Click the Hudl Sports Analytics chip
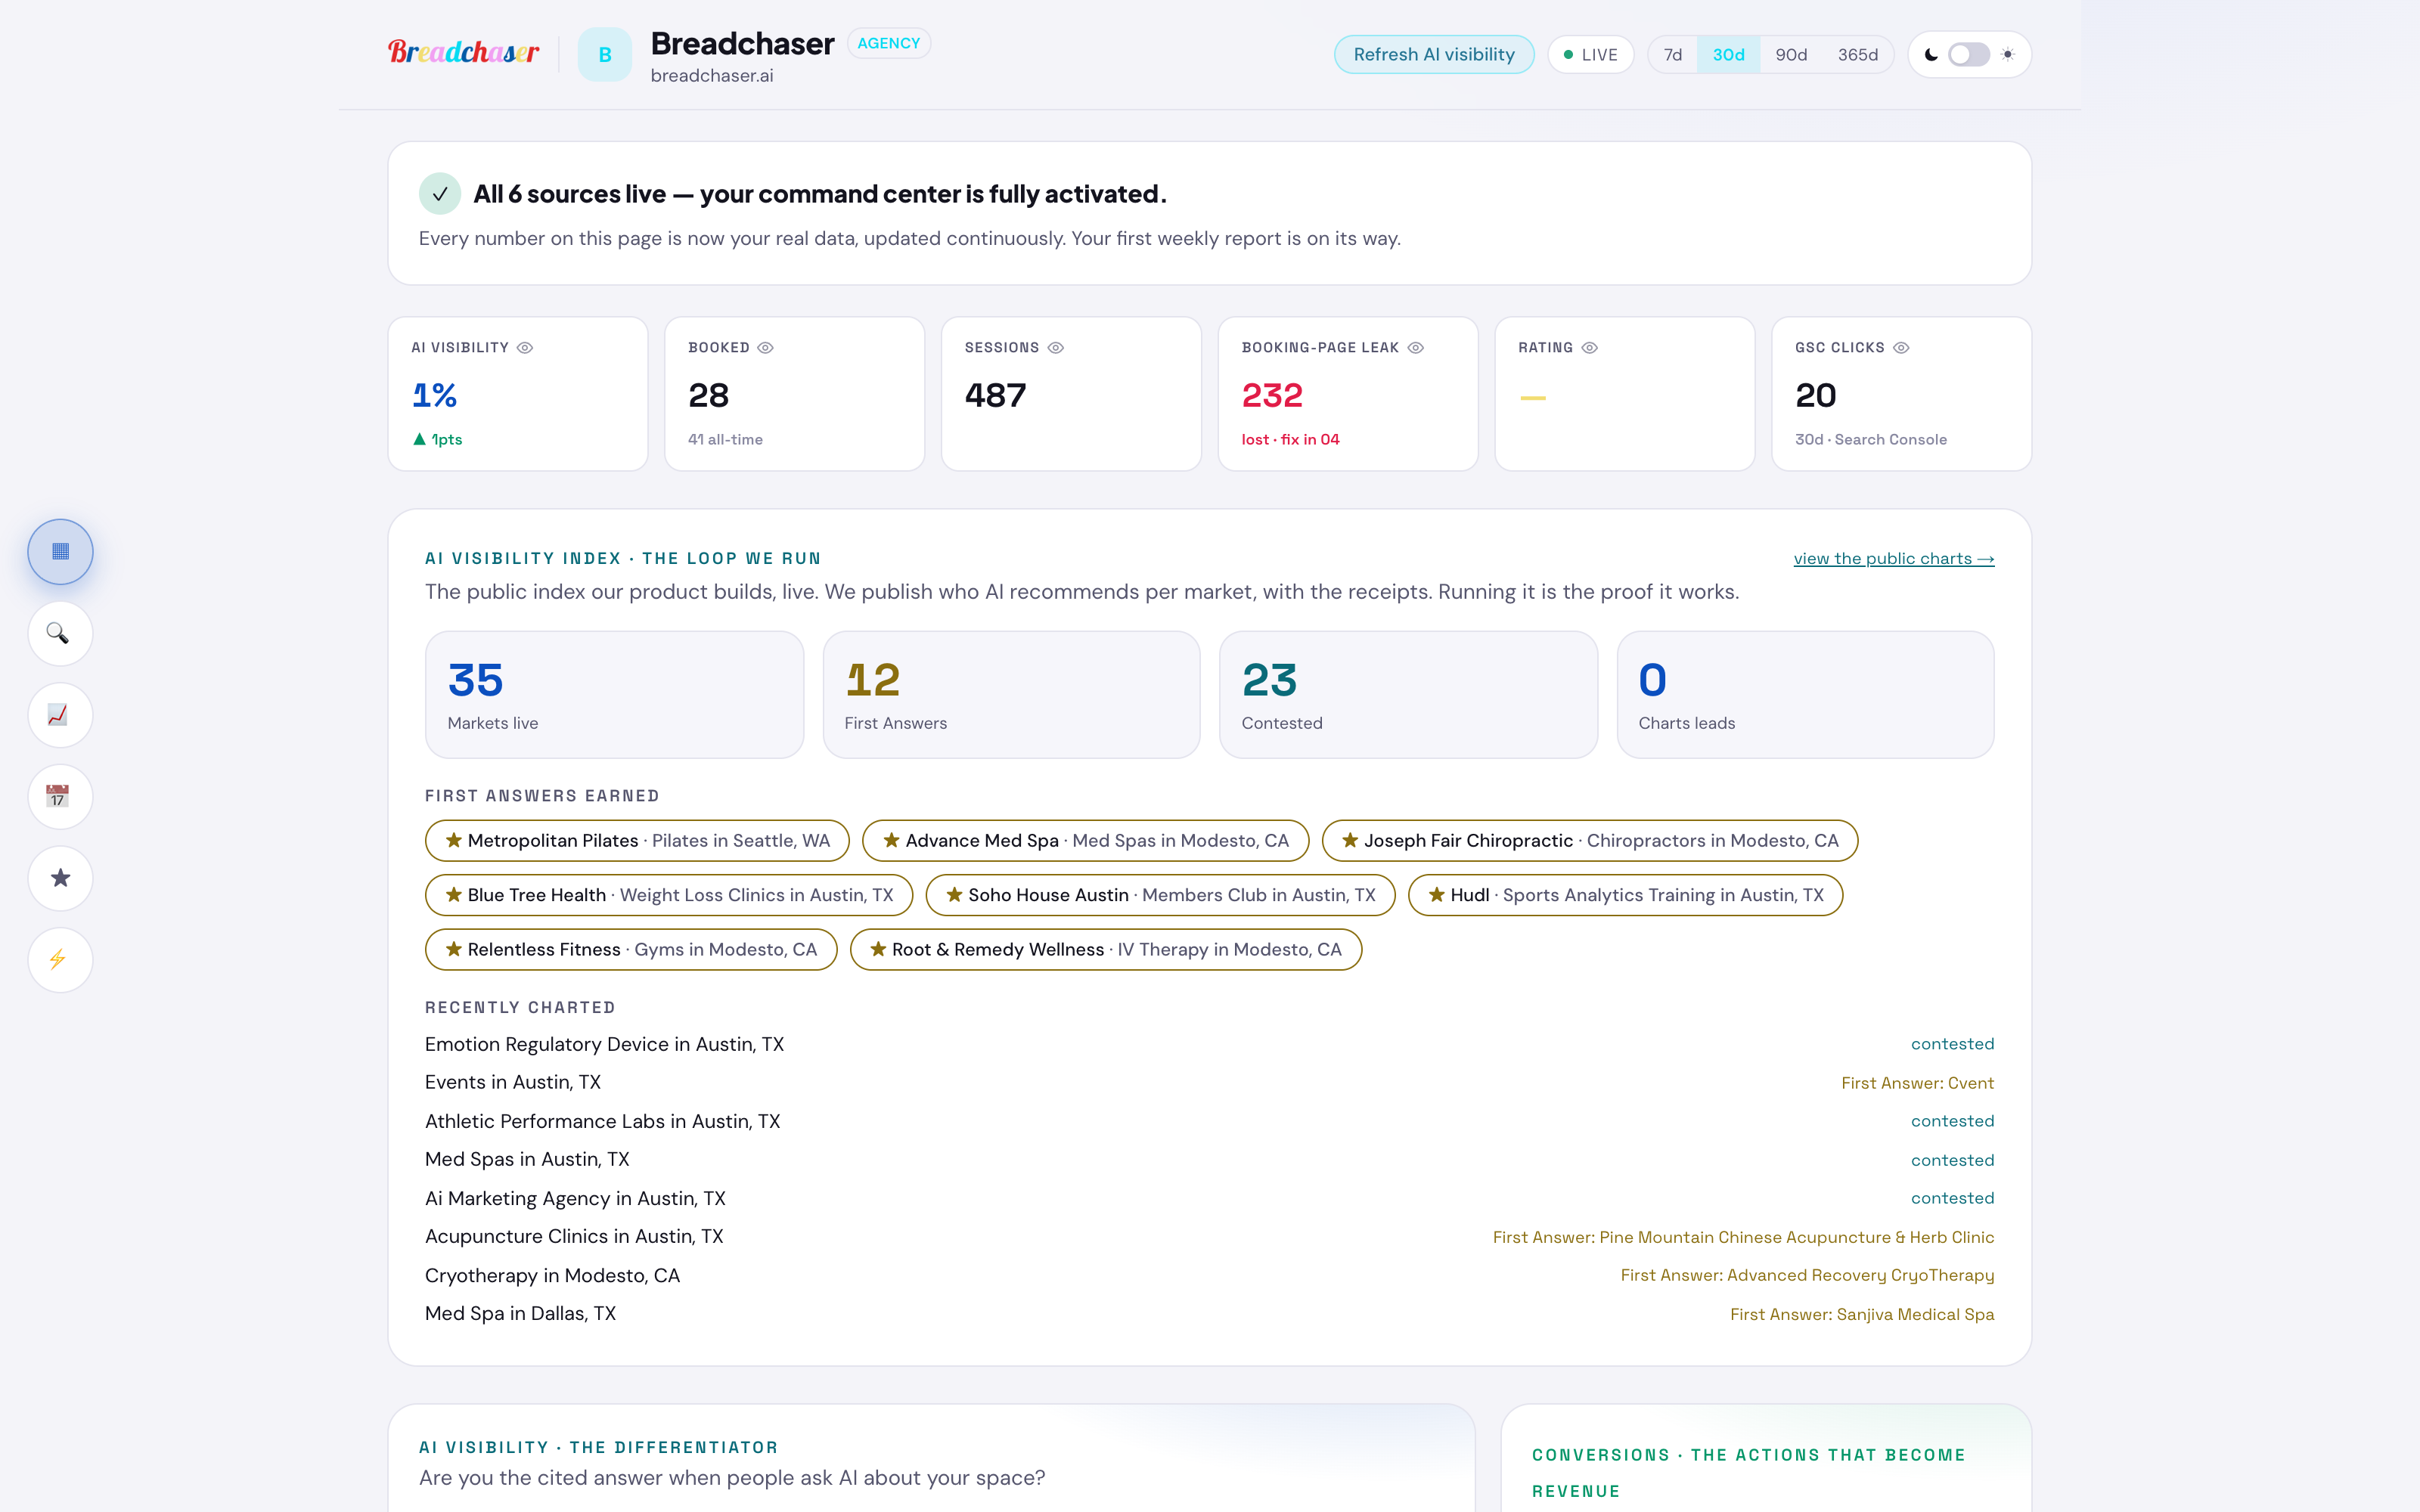Screen dimensions: 2420x1512 (1625, 895)
